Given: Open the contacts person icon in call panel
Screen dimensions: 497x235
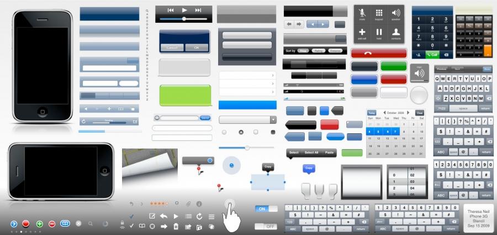Looking at the screenshot, I should 396,32.
